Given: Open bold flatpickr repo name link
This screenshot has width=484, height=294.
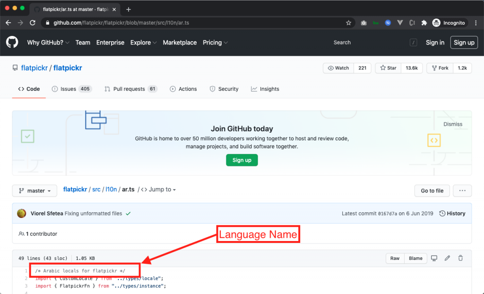Looking at the screenshot, I should pyautogui.click(x=68, y=68).
